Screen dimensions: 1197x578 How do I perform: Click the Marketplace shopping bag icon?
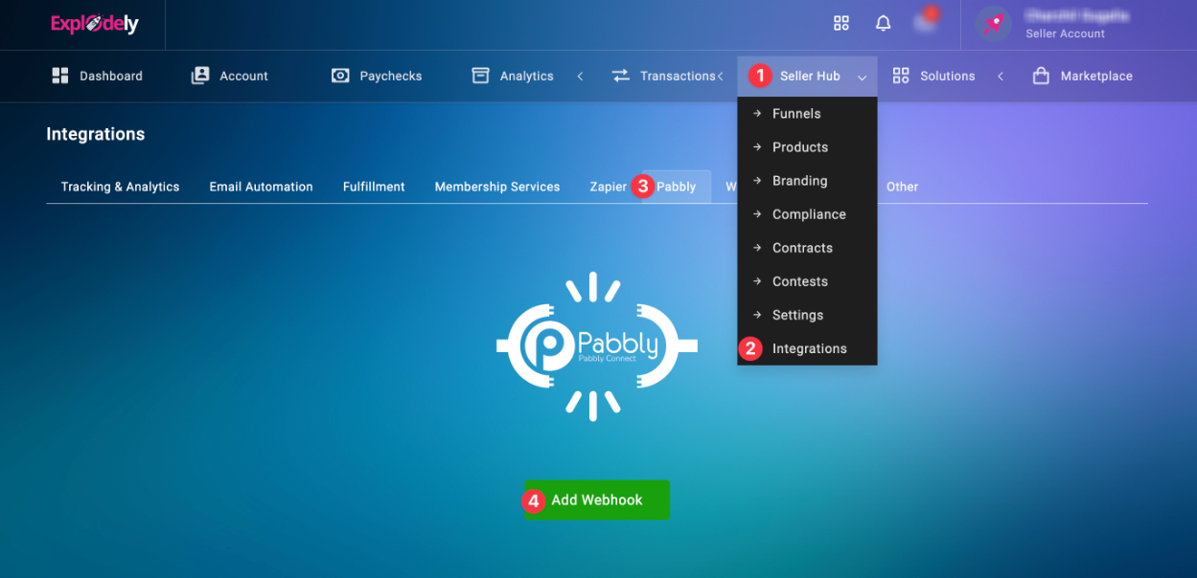[1041, 76]
